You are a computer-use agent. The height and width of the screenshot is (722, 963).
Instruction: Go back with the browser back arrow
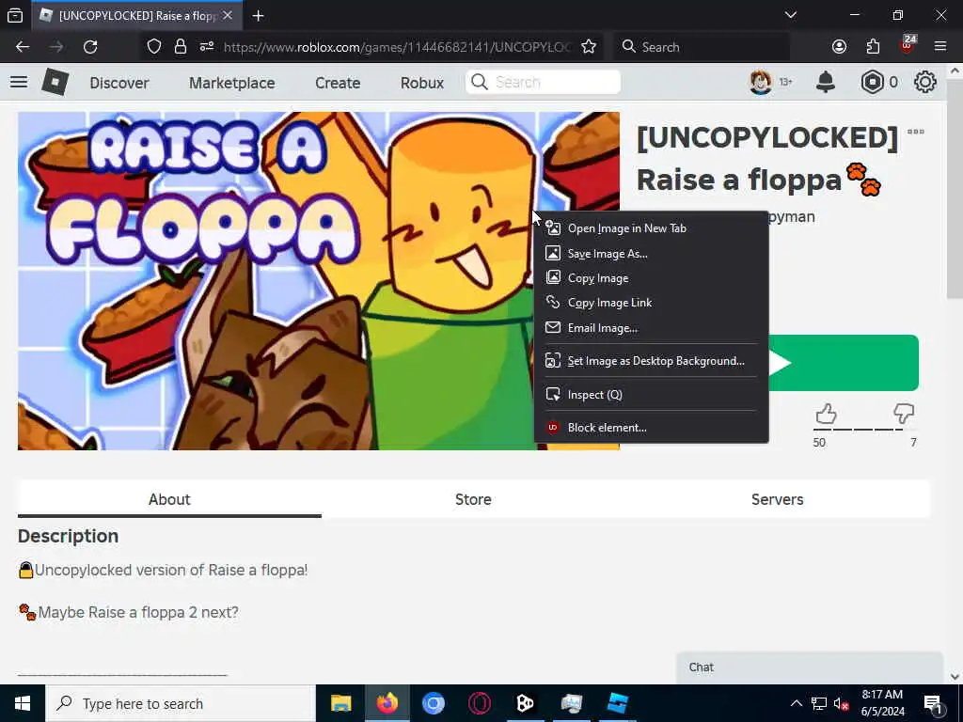click(23, 47)
